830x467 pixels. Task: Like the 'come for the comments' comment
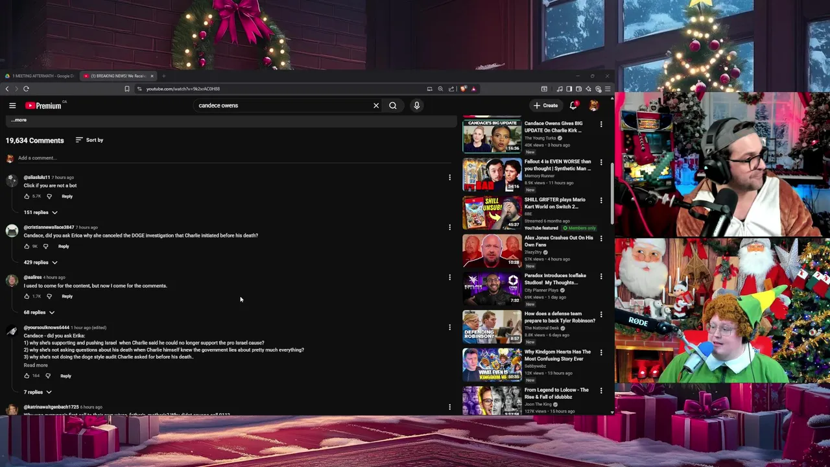click(27, 296)
